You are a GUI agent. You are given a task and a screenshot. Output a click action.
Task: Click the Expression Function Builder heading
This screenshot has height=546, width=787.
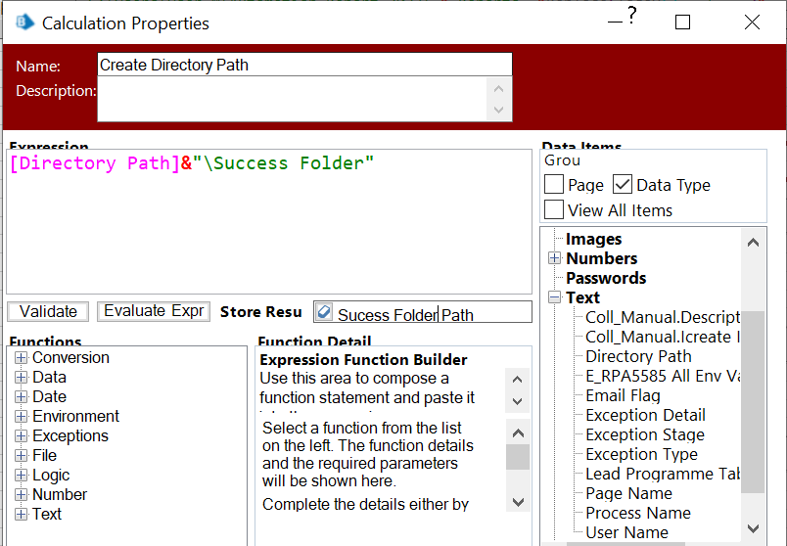(x=363, y=360)
